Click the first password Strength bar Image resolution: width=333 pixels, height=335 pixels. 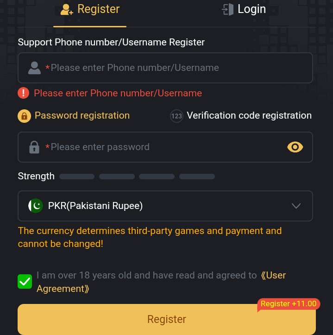77,177
